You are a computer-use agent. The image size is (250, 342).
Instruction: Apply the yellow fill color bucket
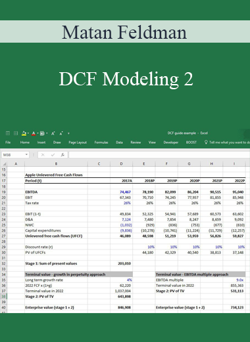point(24,133)
